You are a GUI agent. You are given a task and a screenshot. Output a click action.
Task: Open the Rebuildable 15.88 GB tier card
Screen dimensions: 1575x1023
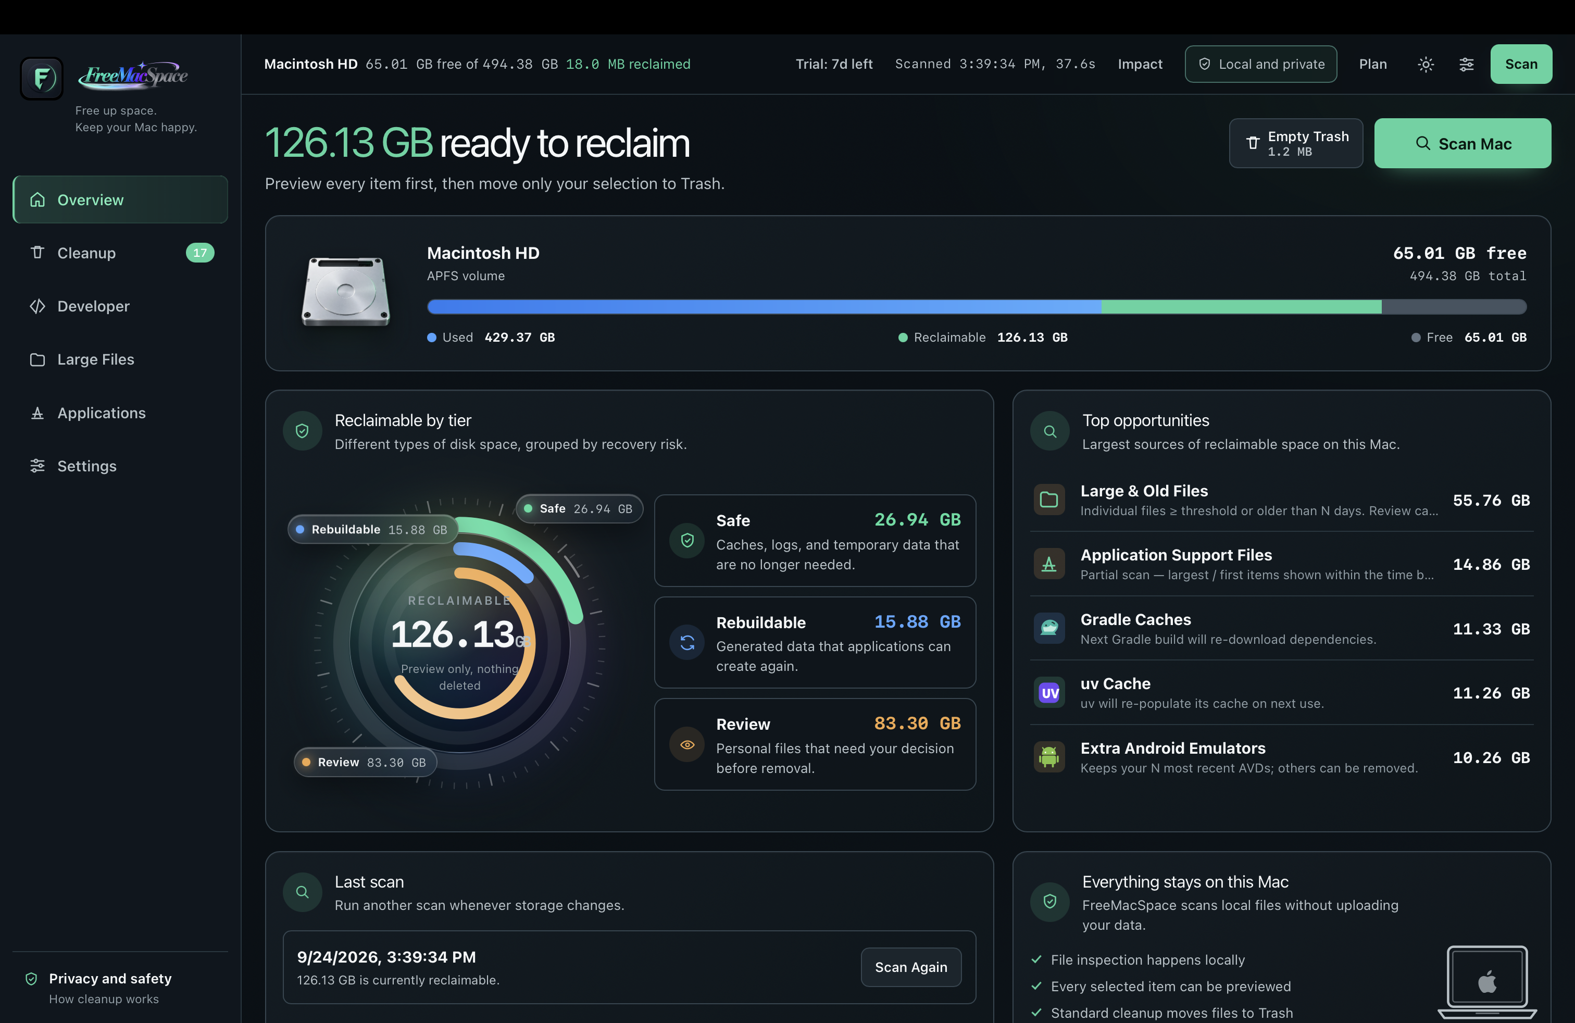[x=815, y=643]
